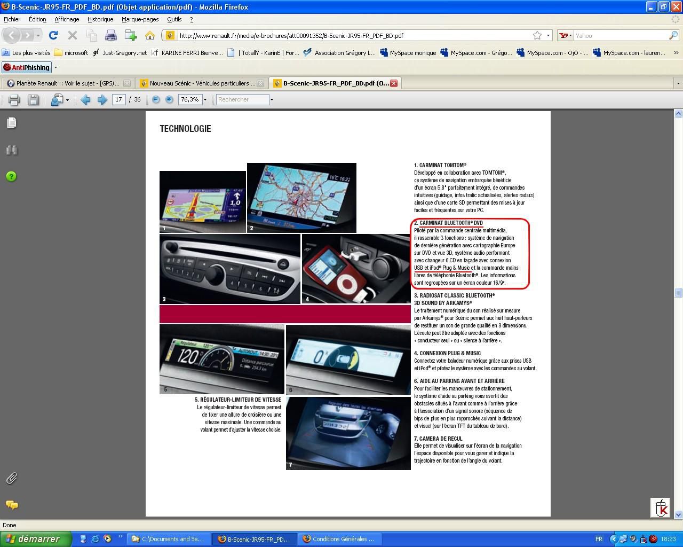Click the Firefox print icon

111,35
